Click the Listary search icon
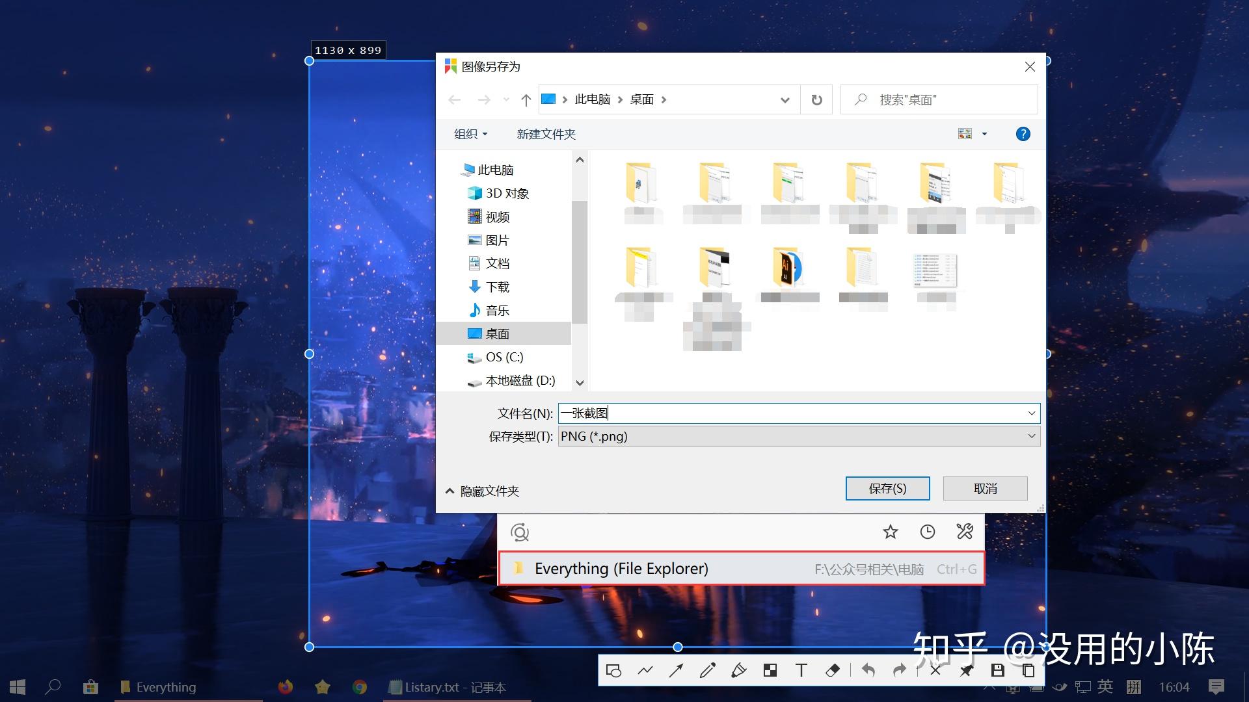Viewport: 1249px width, 702px height. click(x=520, y=532)
